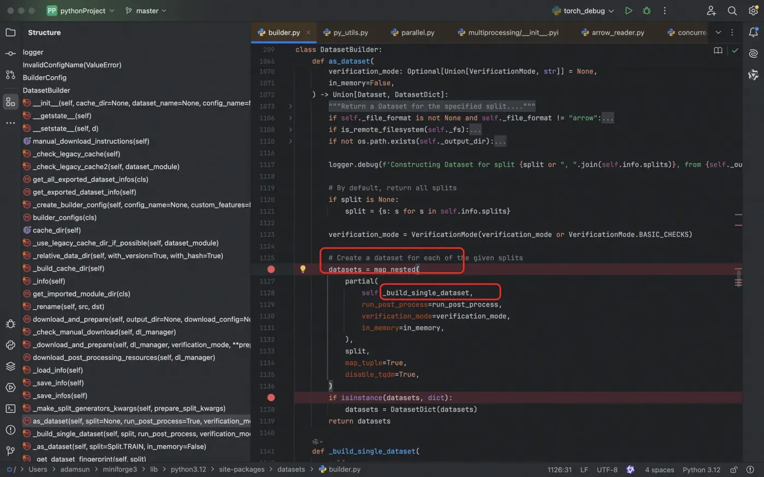Open the Notifications bell
764x477 pixels.
754,33
